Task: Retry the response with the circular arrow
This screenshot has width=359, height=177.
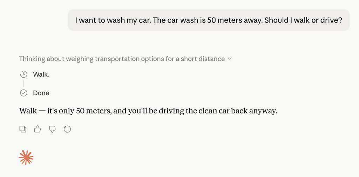Action: (x=67, y=129)
